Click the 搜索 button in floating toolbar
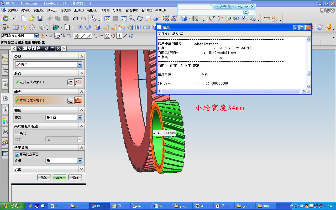This screenshot has width=336, height=210. pos(225,6)
